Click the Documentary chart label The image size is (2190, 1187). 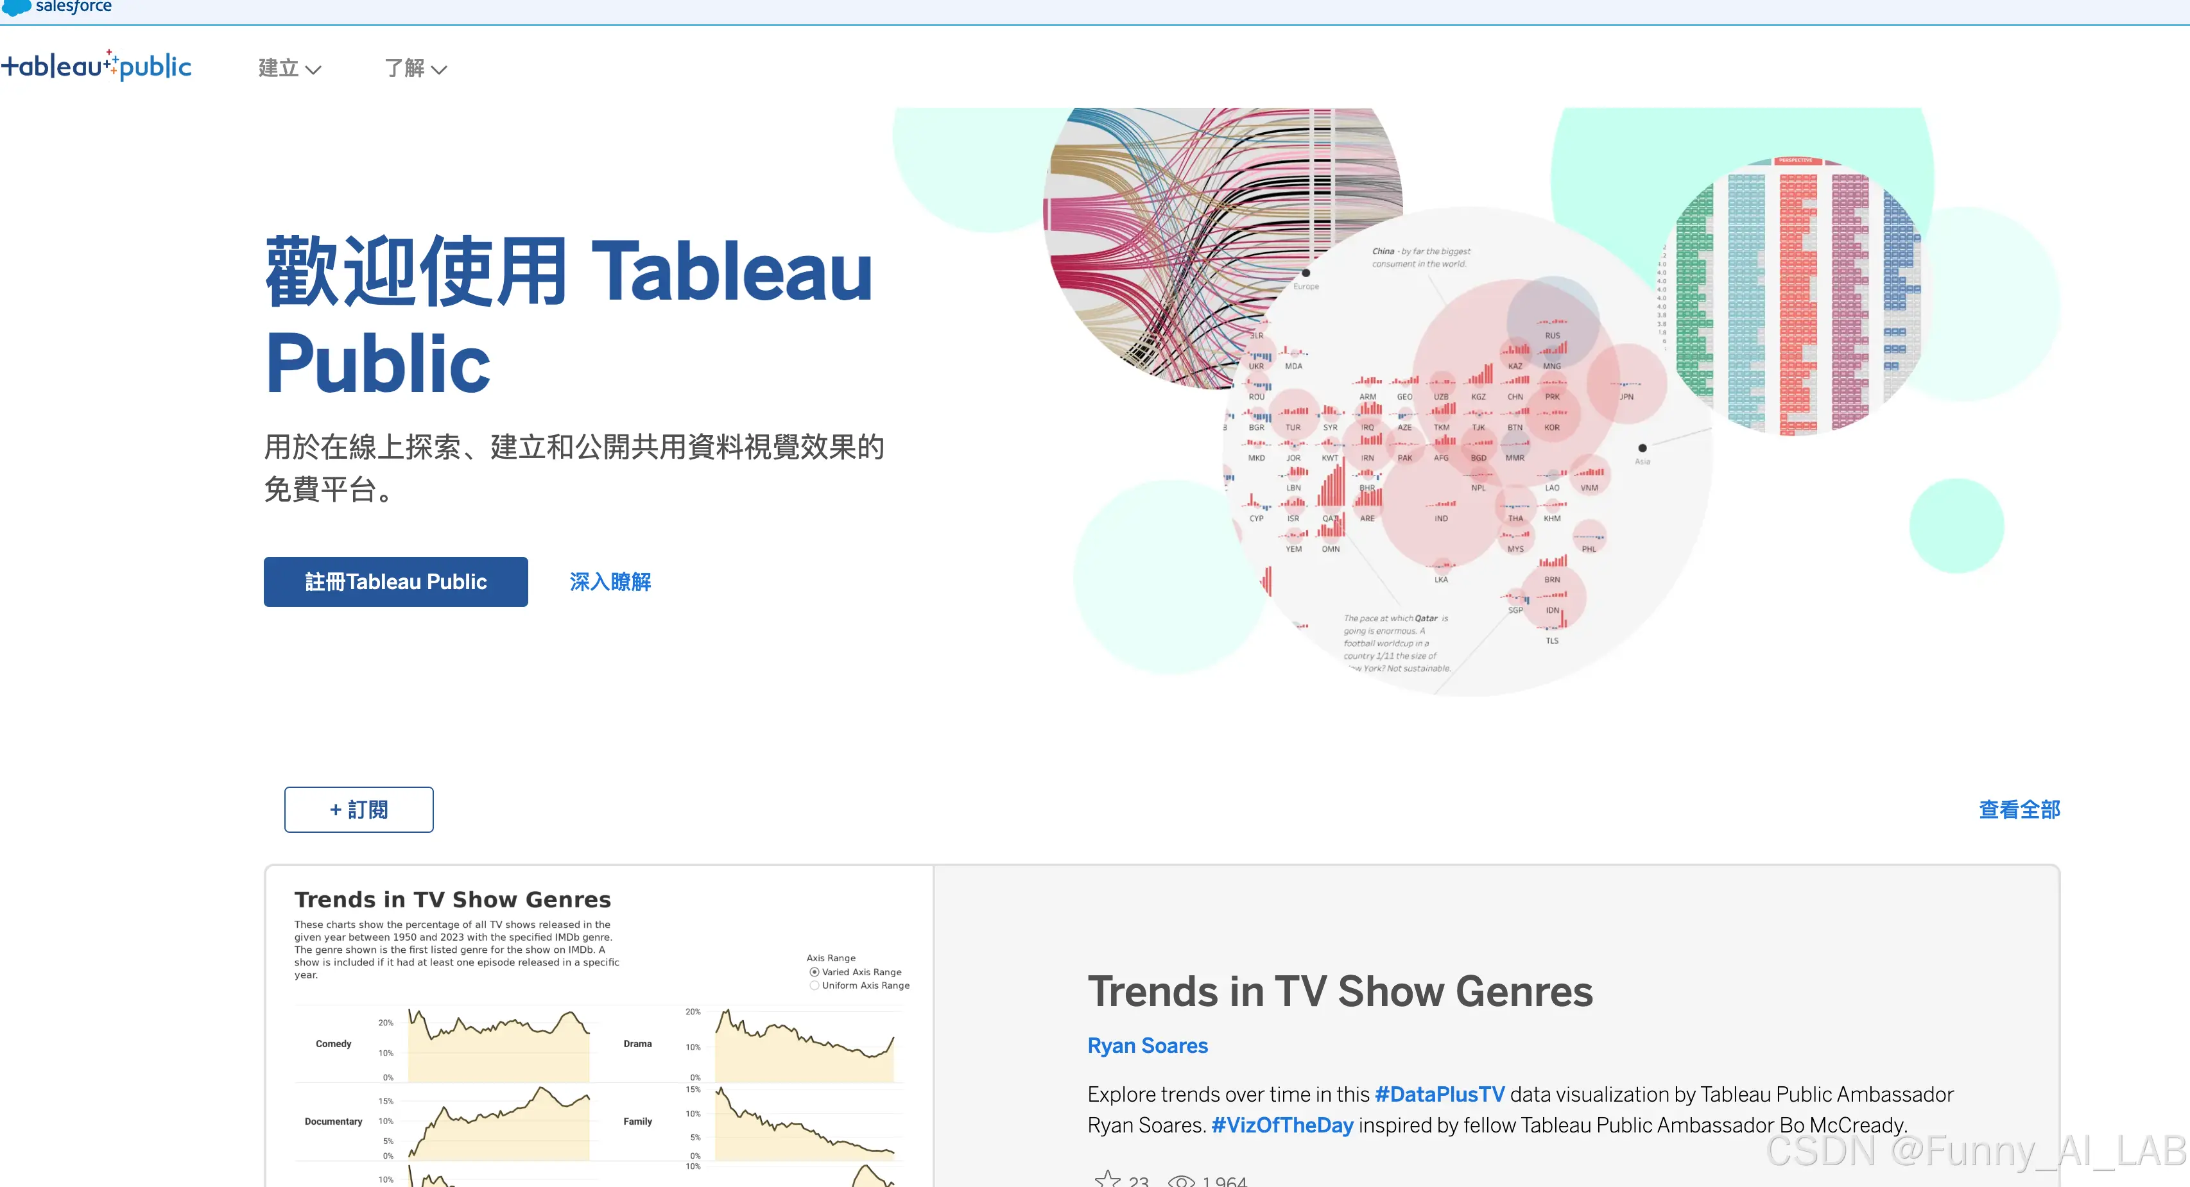coord(333,1122)
